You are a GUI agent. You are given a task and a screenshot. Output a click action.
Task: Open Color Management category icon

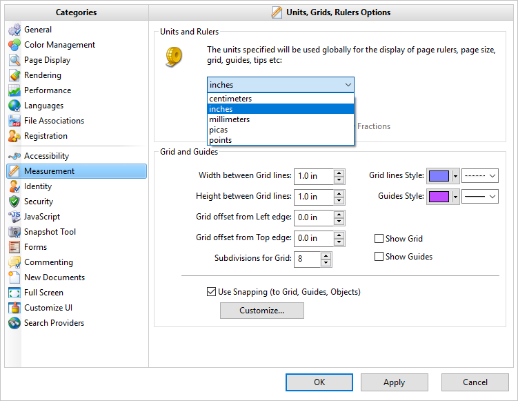pyautogui.click(x=14, y=45)
